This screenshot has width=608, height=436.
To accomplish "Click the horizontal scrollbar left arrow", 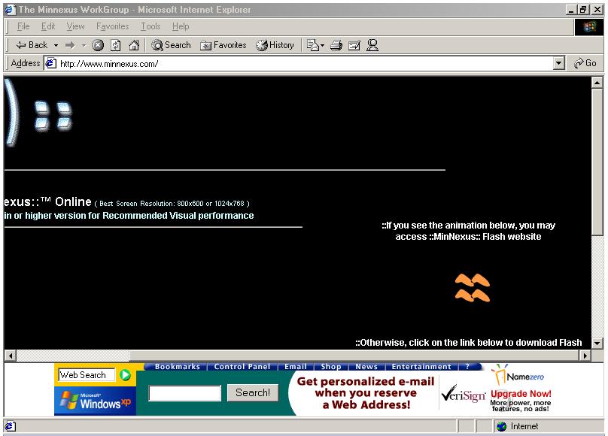I will [x=11, y=355].
